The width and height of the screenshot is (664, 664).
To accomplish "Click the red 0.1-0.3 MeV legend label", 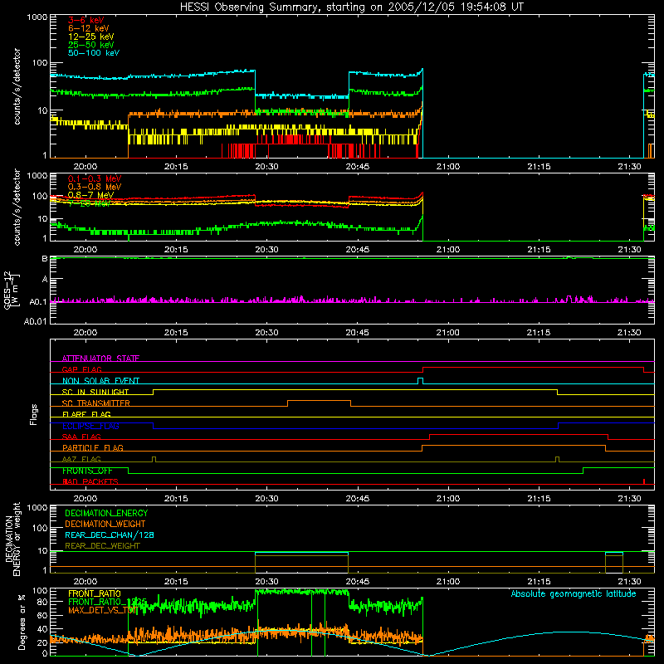I will pos(95,178).
